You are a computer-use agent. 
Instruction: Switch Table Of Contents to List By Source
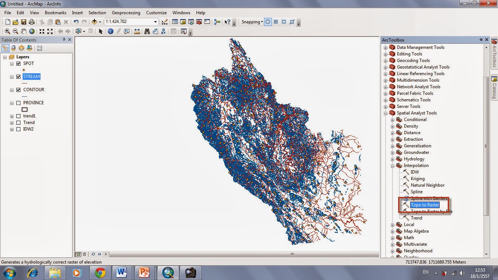(x=13, y=48)
